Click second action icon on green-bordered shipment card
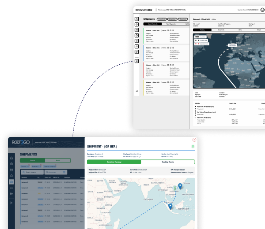This screenshot has width=265, height=229. coord(170,30)
